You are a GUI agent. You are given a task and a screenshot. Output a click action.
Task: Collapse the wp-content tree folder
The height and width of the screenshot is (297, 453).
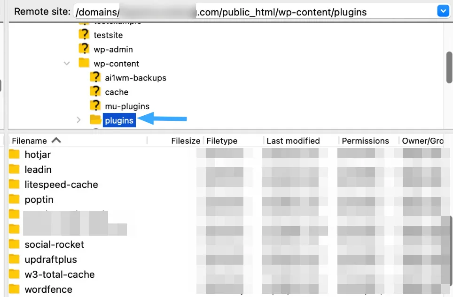(67, 63)
